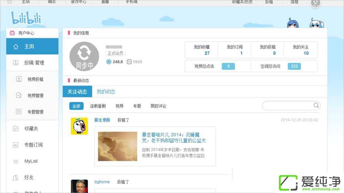Select the 全部 feed filter
Screen dimensions: 344x193
click(76, 106)
